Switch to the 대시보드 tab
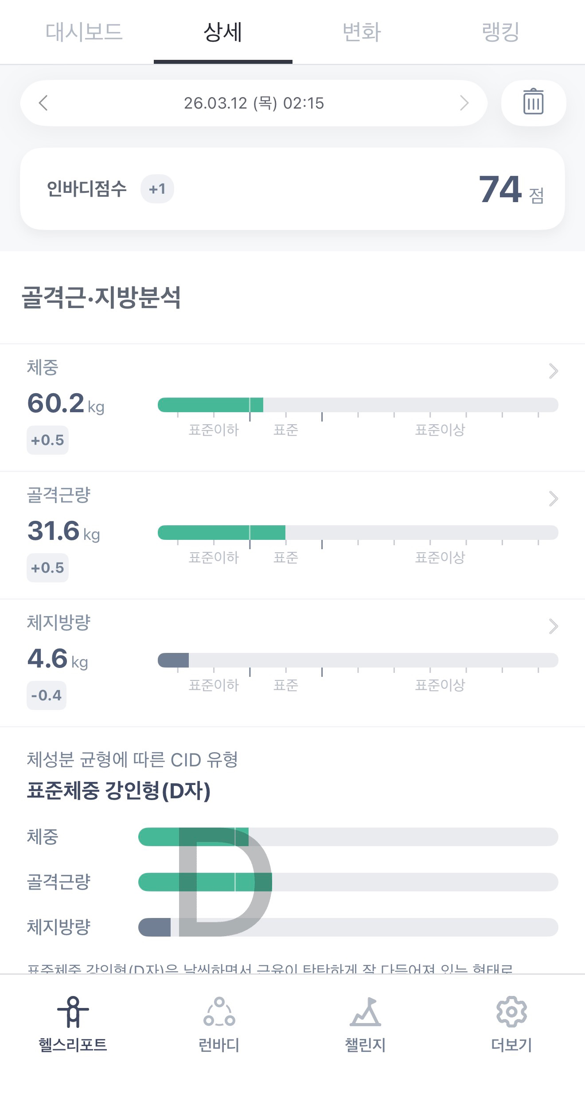Screen dimensions: 585x1117 pos(84,32)
